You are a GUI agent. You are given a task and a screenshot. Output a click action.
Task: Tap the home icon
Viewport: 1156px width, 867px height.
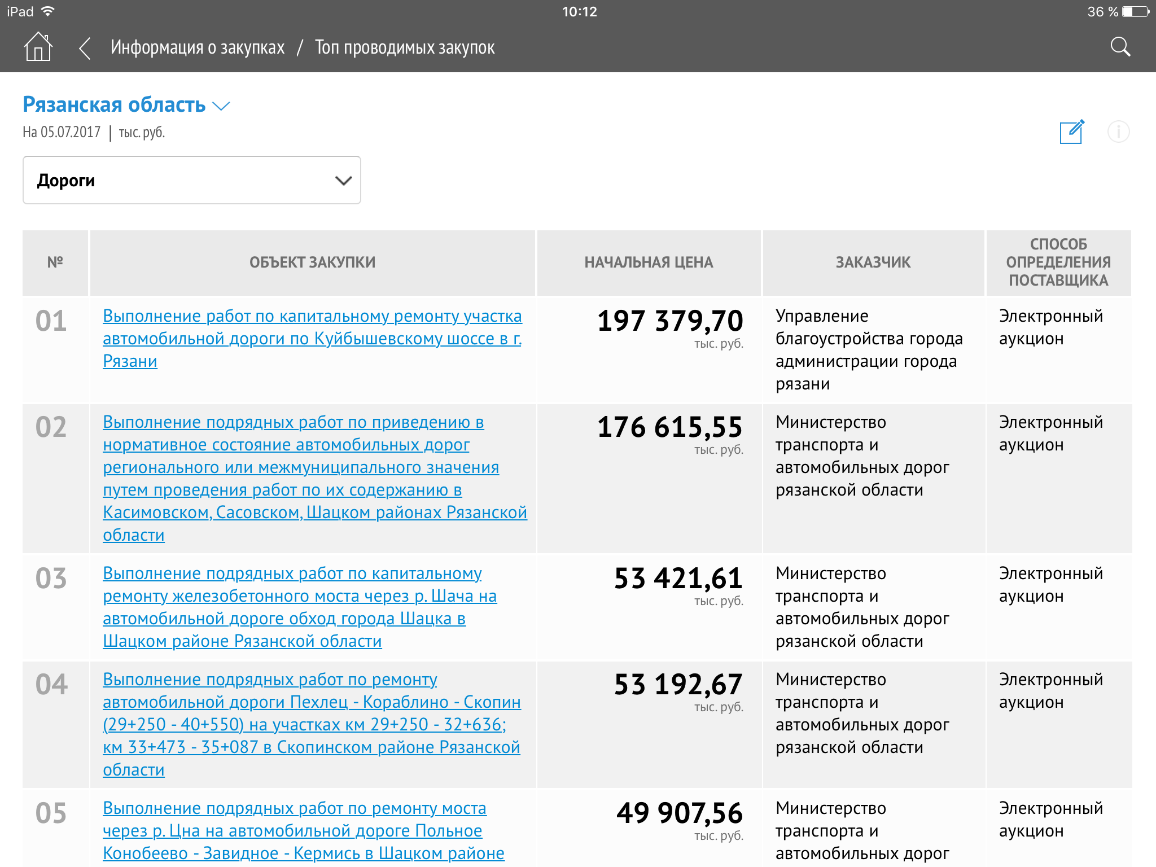coord(38,47)
